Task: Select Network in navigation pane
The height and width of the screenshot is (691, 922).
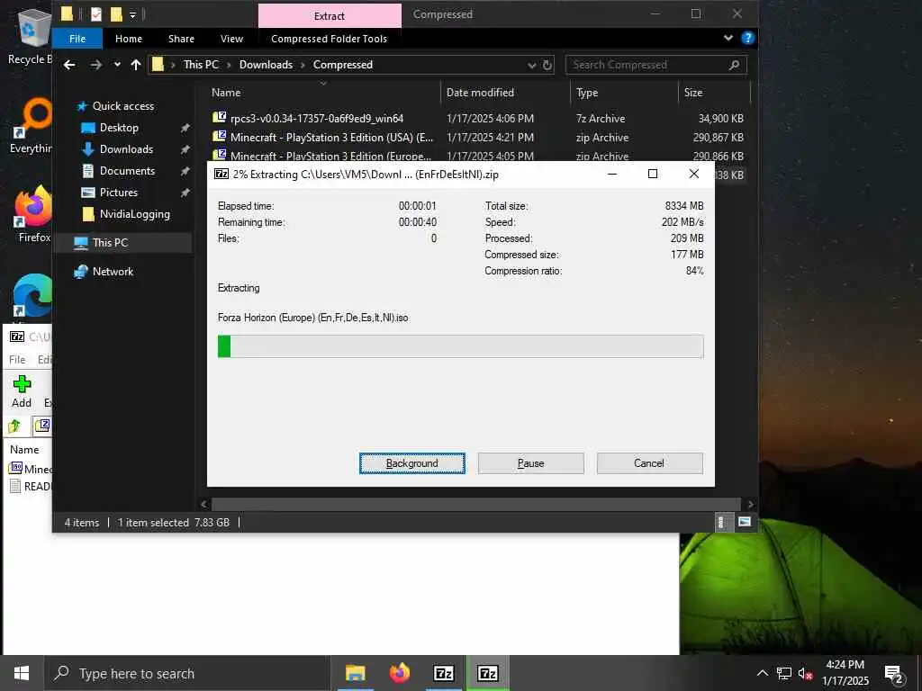Action: pos(113,272)
